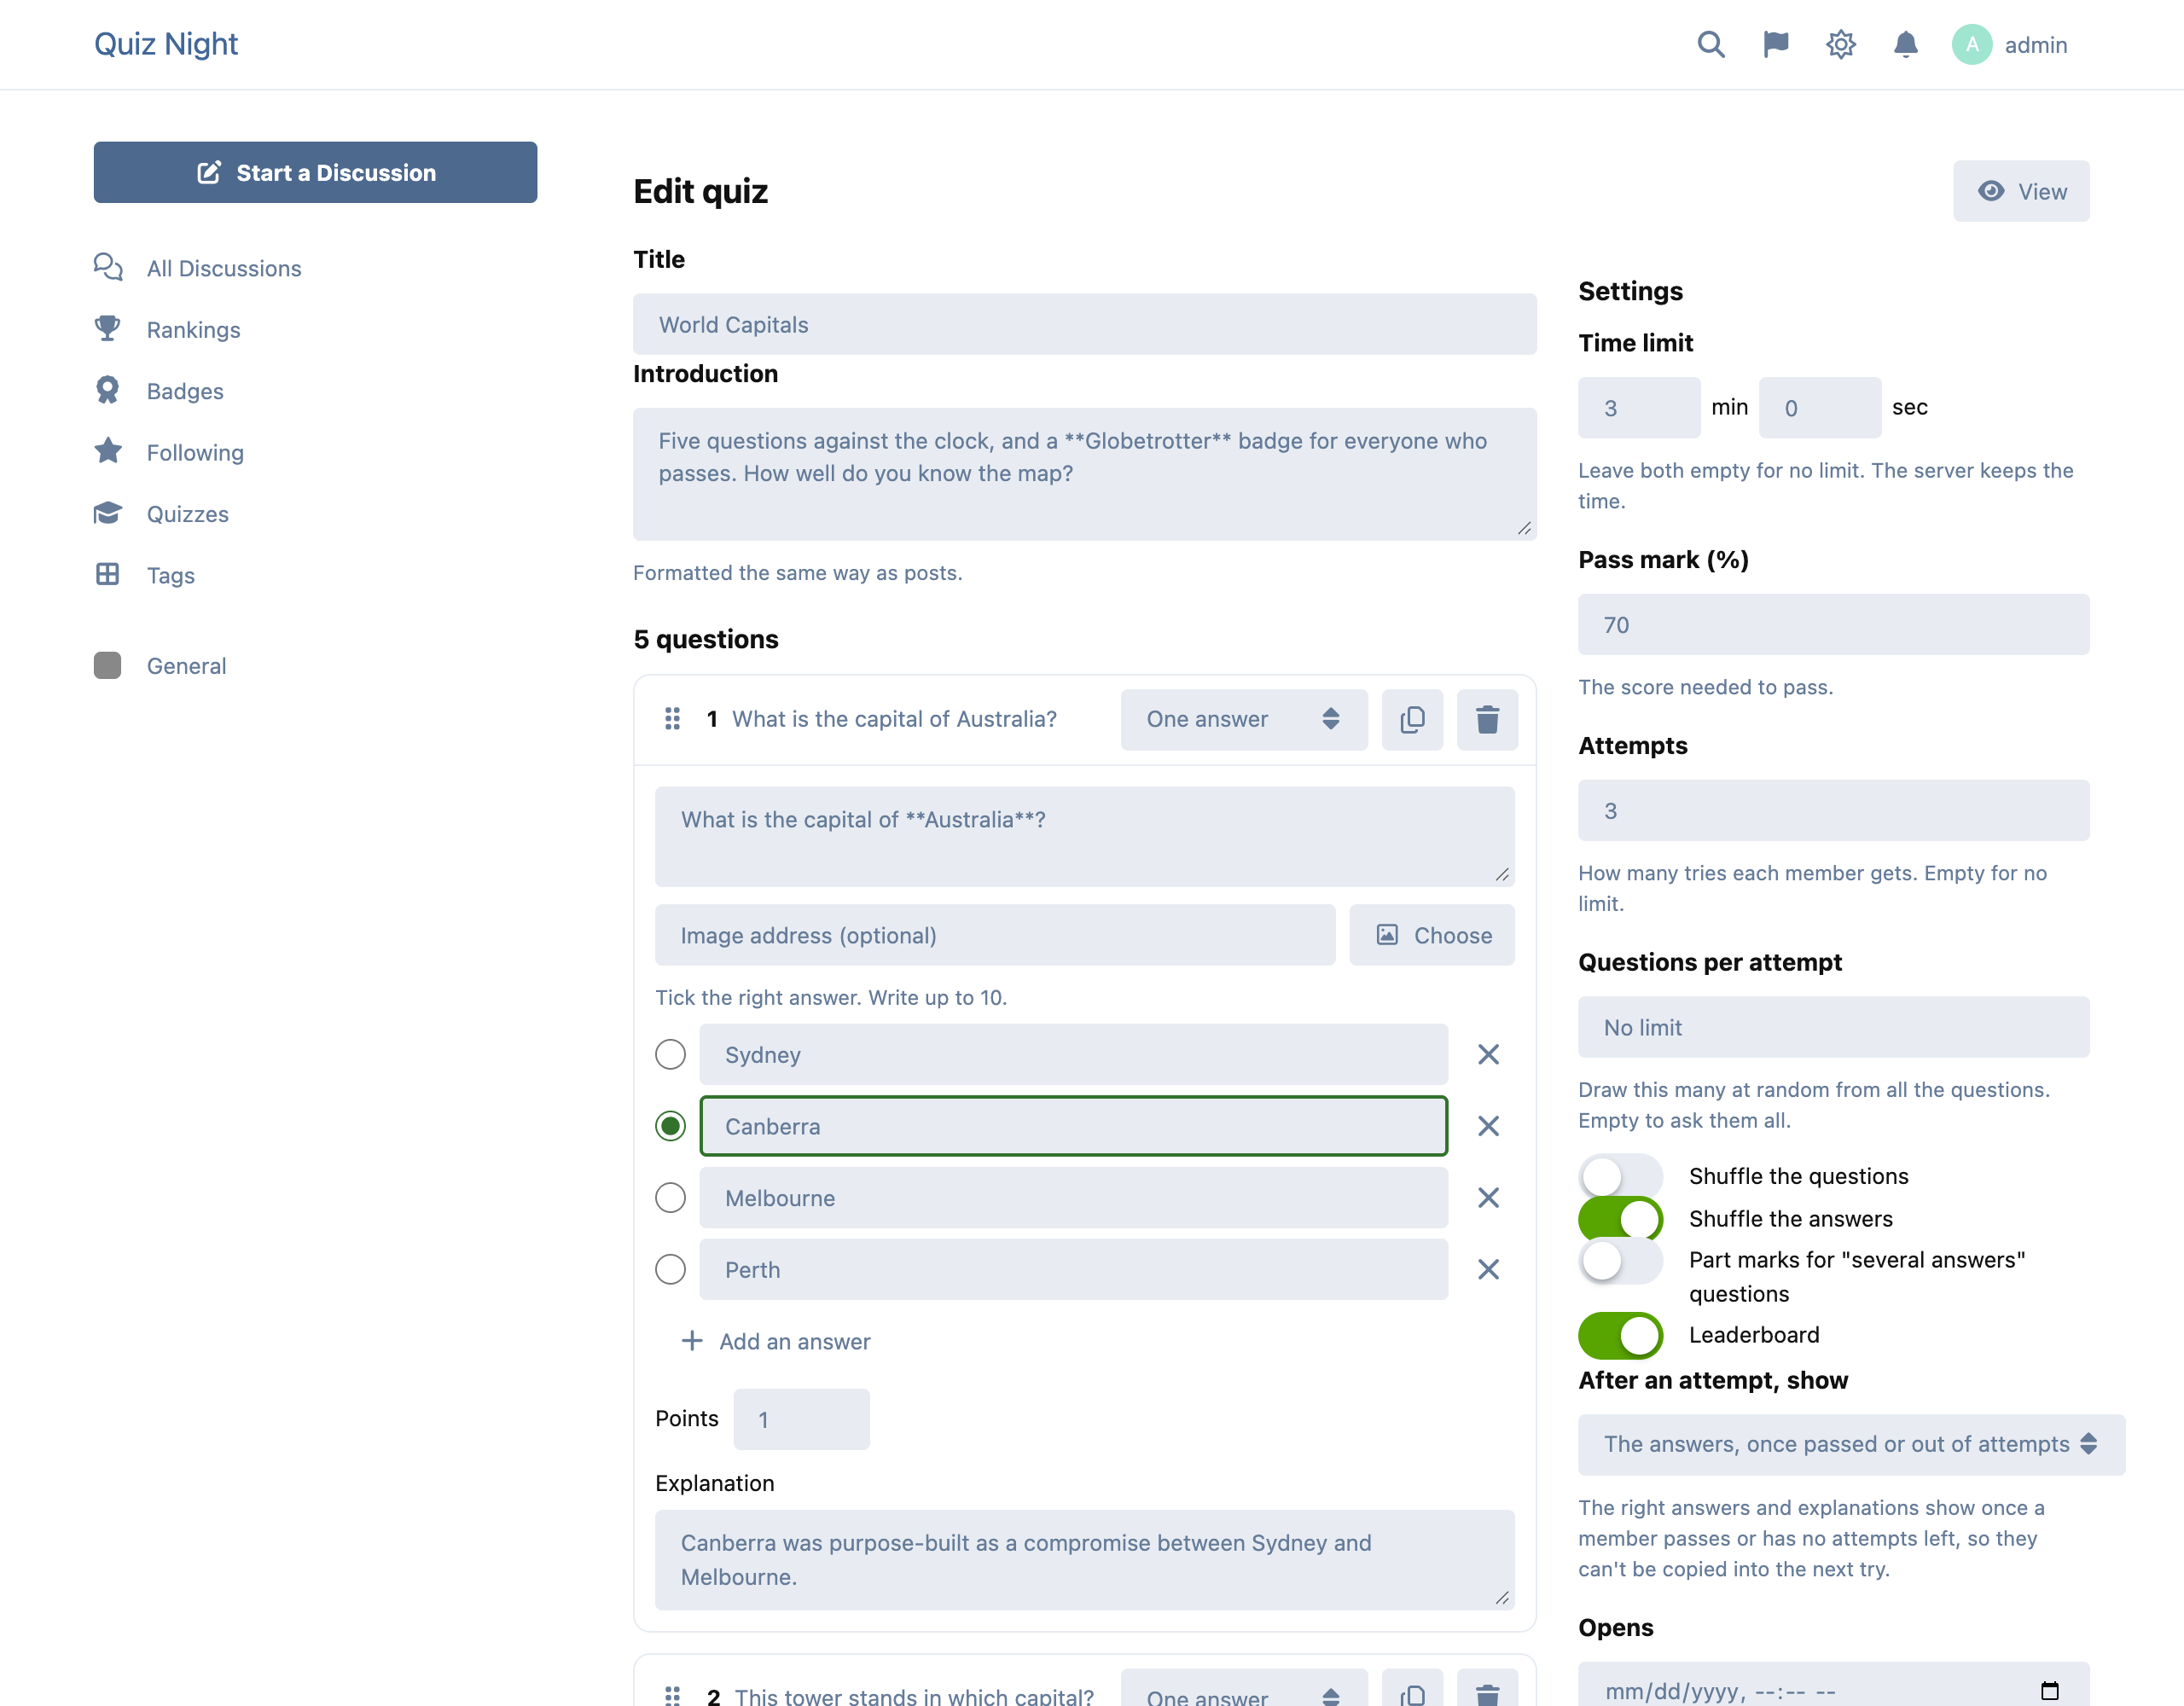Open the question 2 answer type dropdown
Viewport: 2184px width, 1706px height.
tap(1243, 1690)
